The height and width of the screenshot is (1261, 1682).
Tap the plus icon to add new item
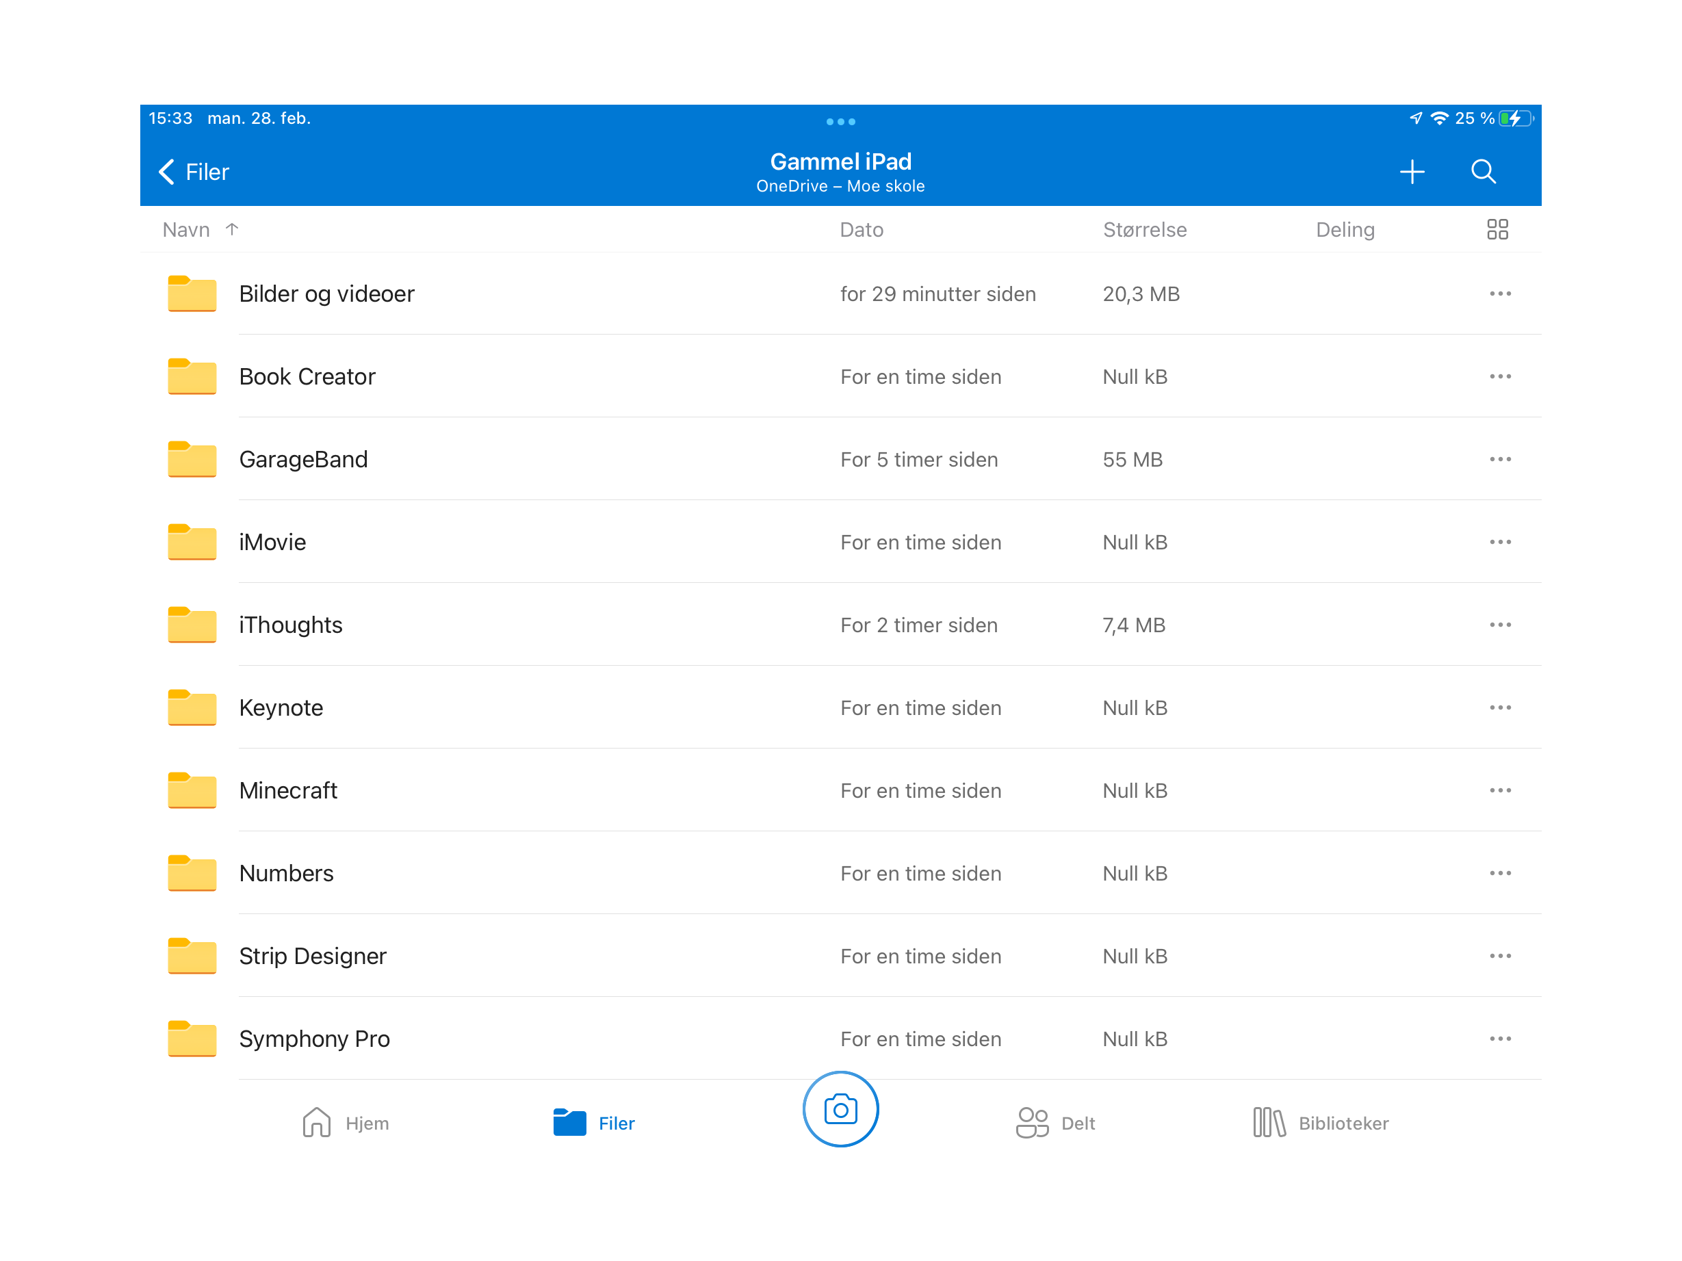click(x=1412, y=172)
